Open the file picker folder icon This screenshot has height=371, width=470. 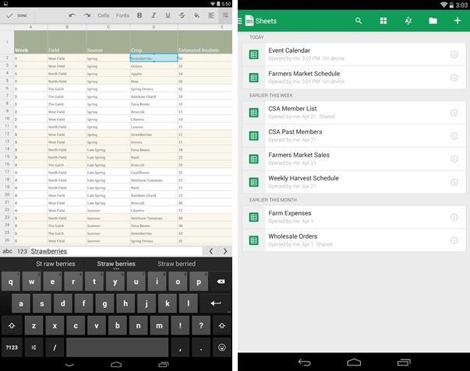[433, 21]
